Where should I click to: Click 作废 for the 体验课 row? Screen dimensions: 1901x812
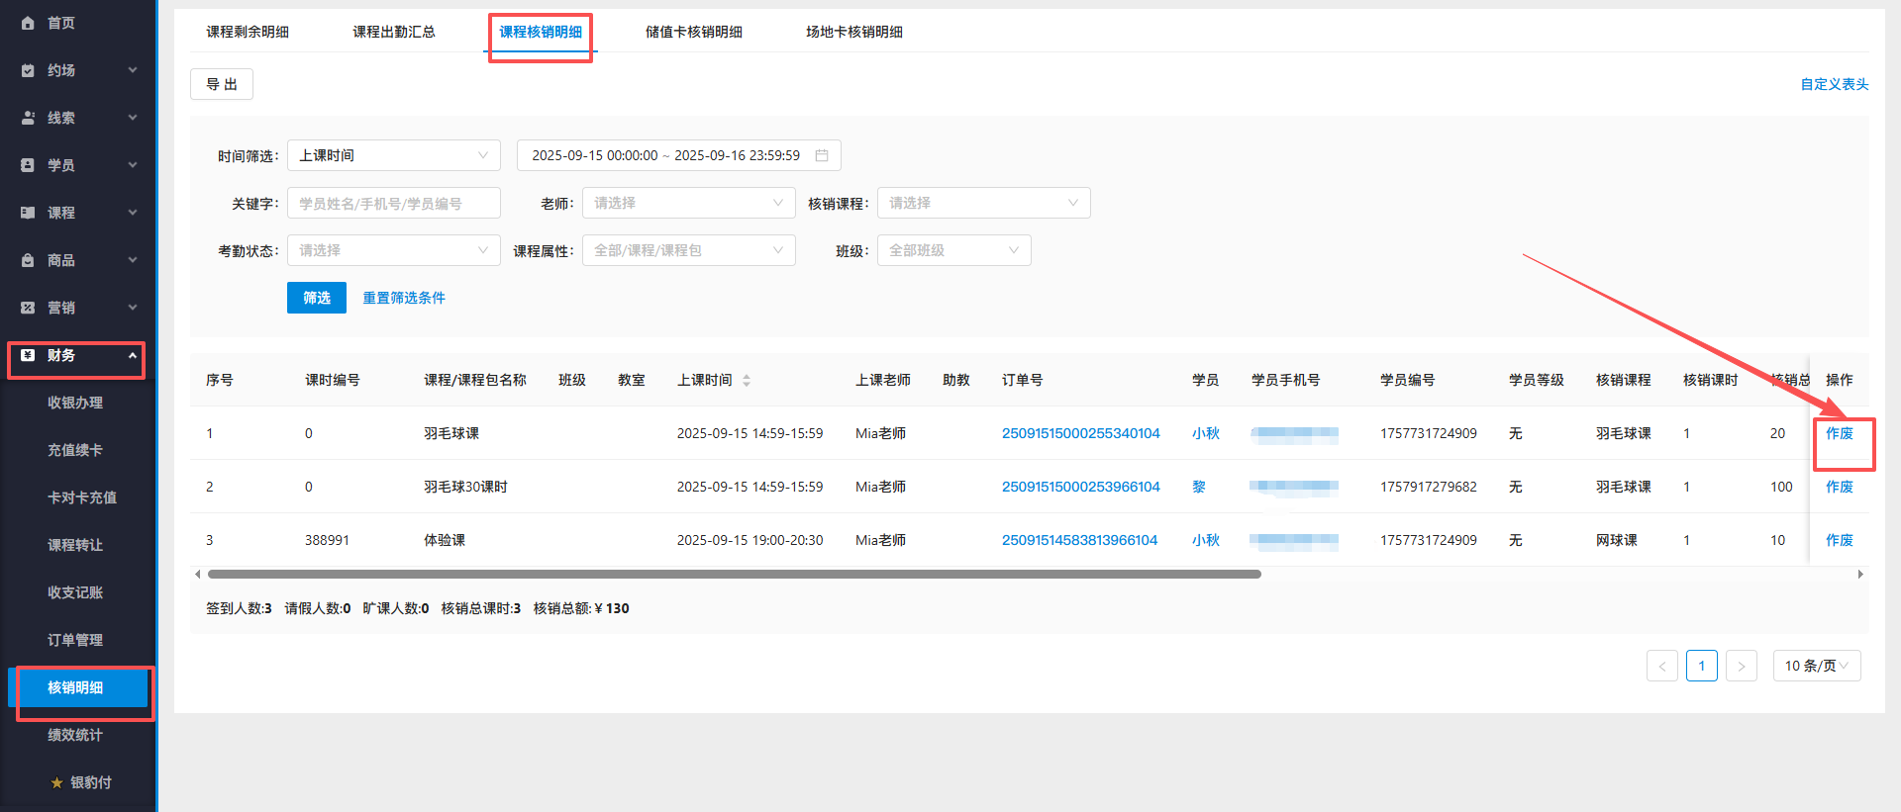(1839, 540)
